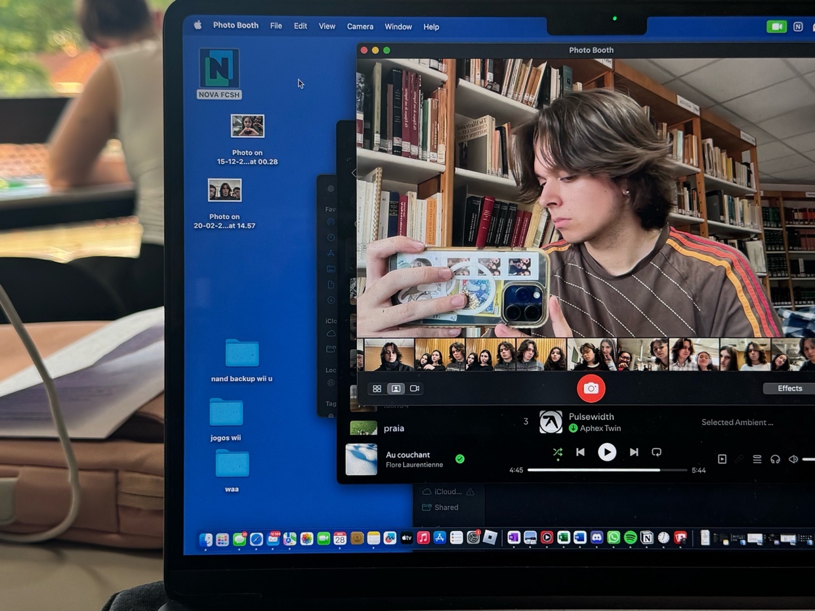Image resolution: width=815 pixels, height=611 pixels.
Task: Select the Photo on 20-02 desktop file
Action: (224, 204)
